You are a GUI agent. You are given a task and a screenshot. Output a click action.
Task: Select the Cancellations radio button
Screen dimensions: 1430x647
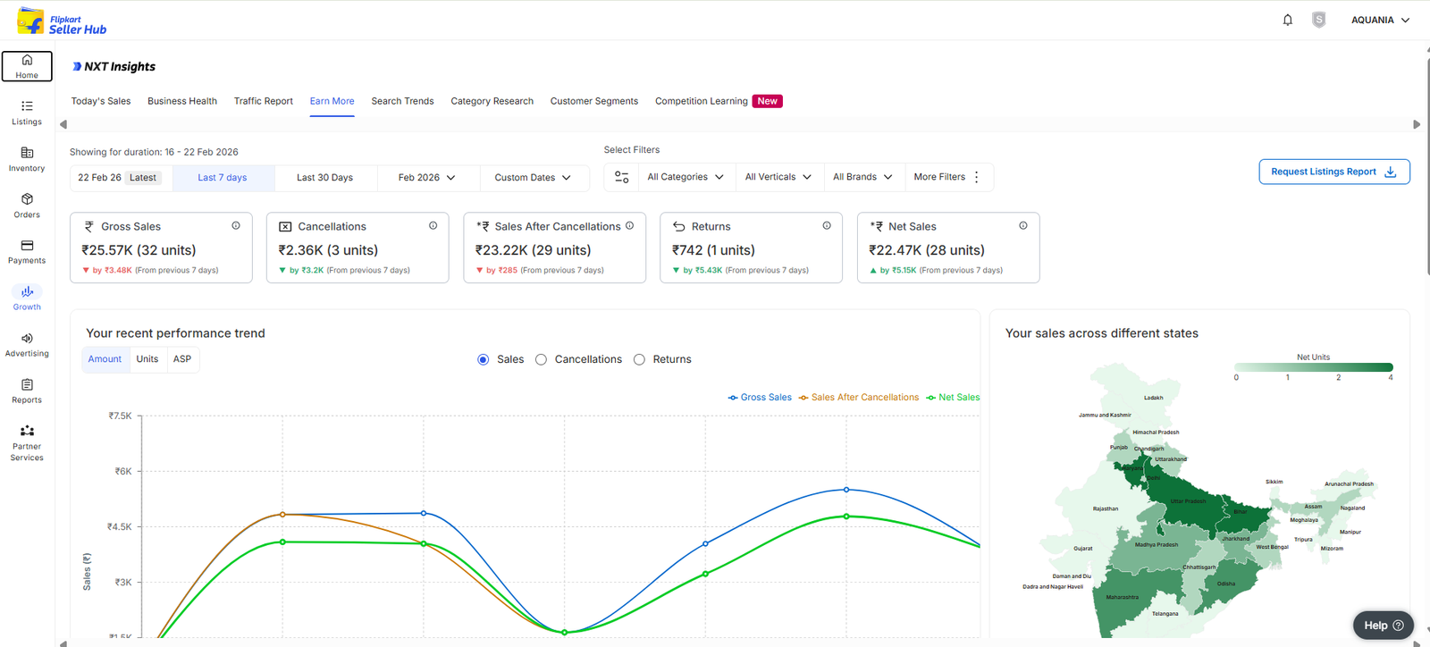(541, 359)
